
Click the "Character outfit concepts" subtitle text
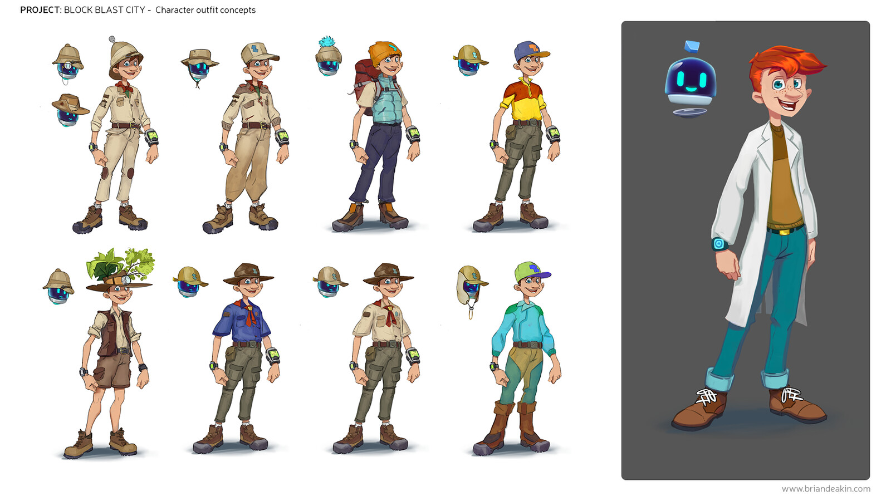(x=205, y=10)
